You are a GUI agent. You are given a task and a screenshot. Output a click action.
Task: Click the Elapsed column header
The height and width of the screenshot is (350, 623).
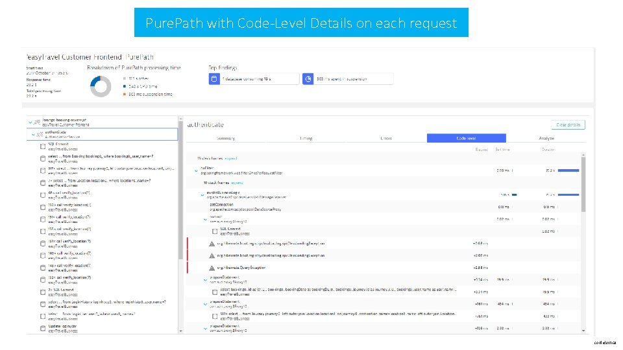[x=482, y=150]
